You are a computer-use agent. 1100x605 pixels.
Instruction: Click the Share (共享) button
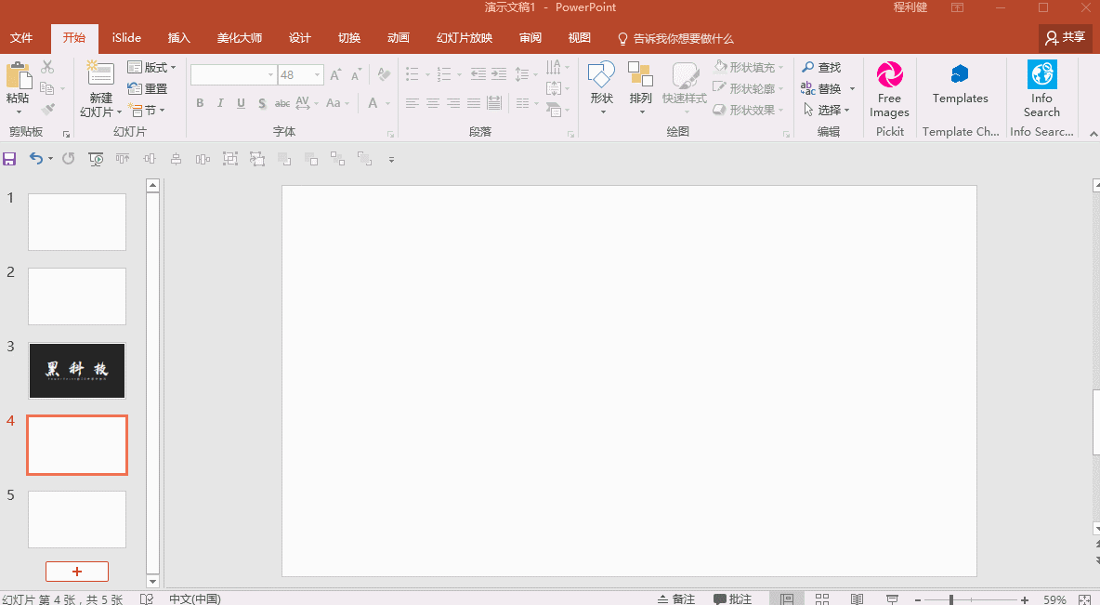1065,38
